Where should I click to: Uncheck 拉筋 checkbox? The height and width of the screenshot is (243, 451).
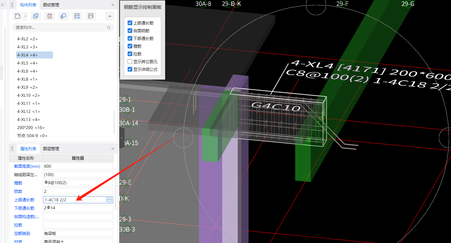tap(130, 54)
